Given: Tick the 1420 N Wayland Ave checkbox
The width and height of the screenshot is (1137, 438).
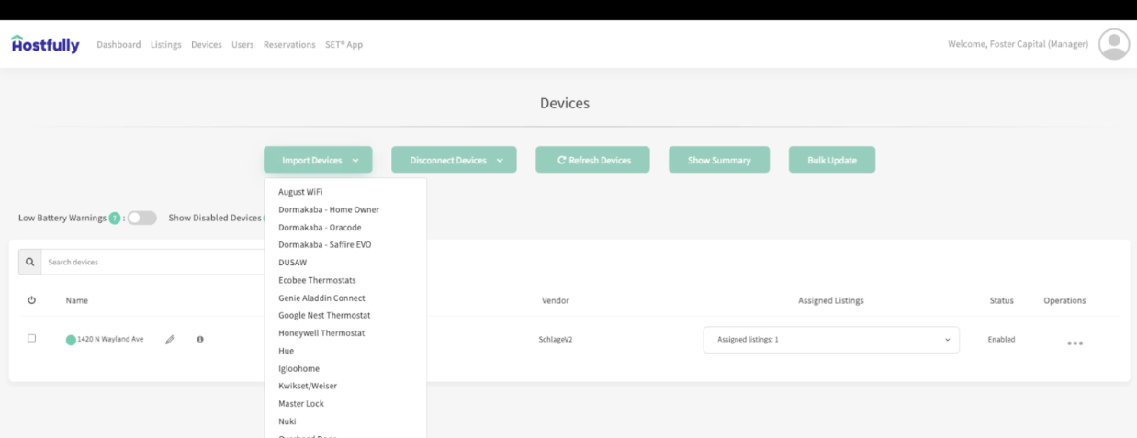Looking at the screenshot, I should (32, 339).
